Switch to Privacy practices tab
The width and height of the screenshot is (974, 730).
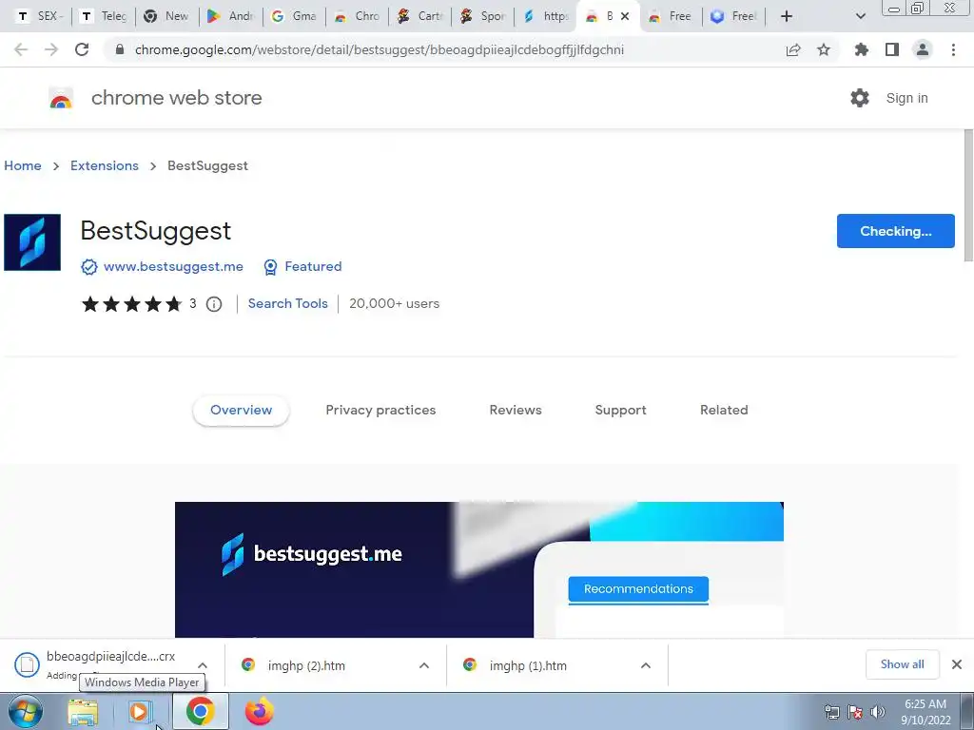coord(380,411)
